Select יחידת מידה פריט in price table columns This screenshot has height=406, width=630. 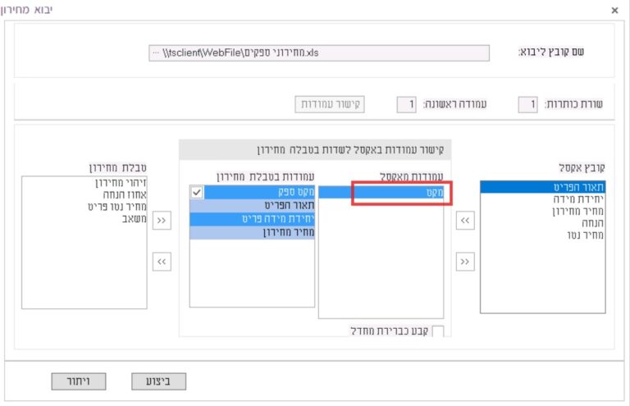(x=253, y=219)
